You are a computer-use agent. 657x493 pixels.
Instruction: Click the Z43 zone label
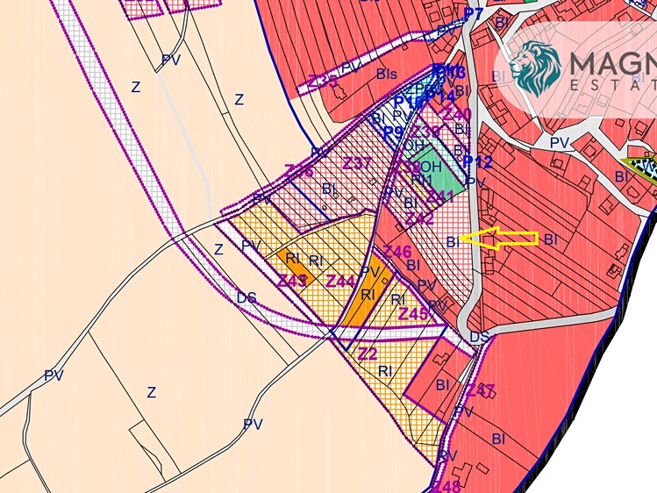291,281
